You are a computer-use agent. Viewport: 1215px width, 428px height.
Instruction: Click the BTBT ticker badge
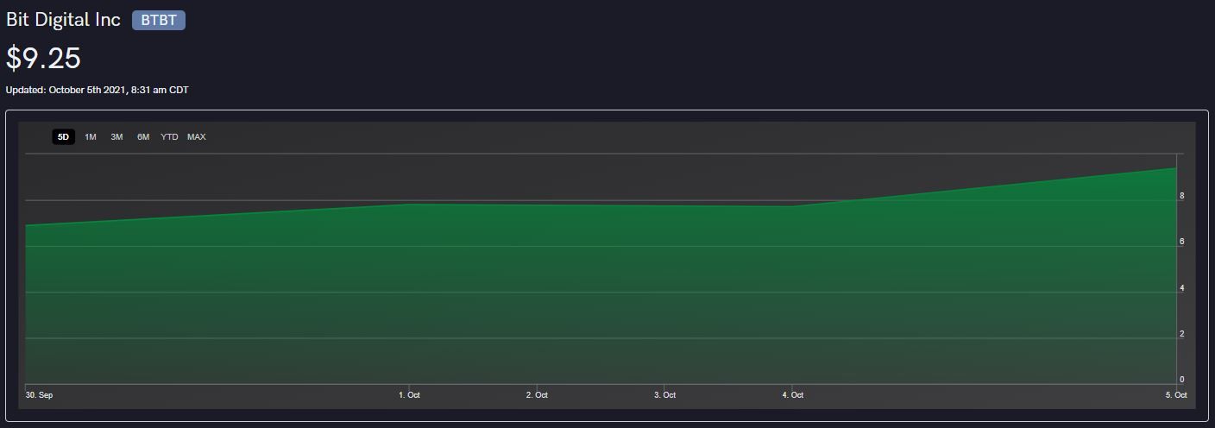pyautogui.click(x=159, y=21)
